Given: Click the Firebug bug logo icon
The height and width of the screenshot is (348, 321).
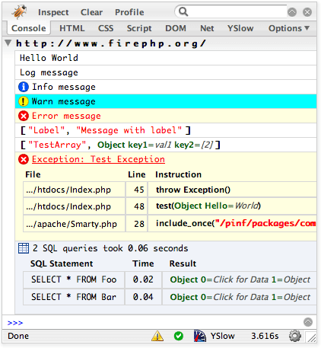Looking at the screenshot, I should tap(19, 11).
